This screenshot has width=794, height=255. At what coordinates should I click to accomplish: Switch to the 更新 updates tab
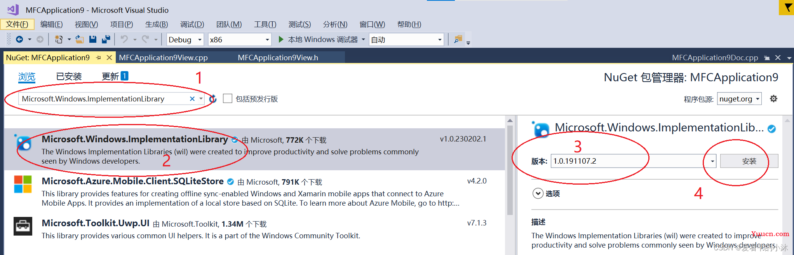pos(115,76)
